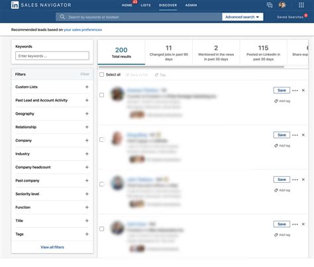Check the fourth lead's checkbox

click(101, 229)
